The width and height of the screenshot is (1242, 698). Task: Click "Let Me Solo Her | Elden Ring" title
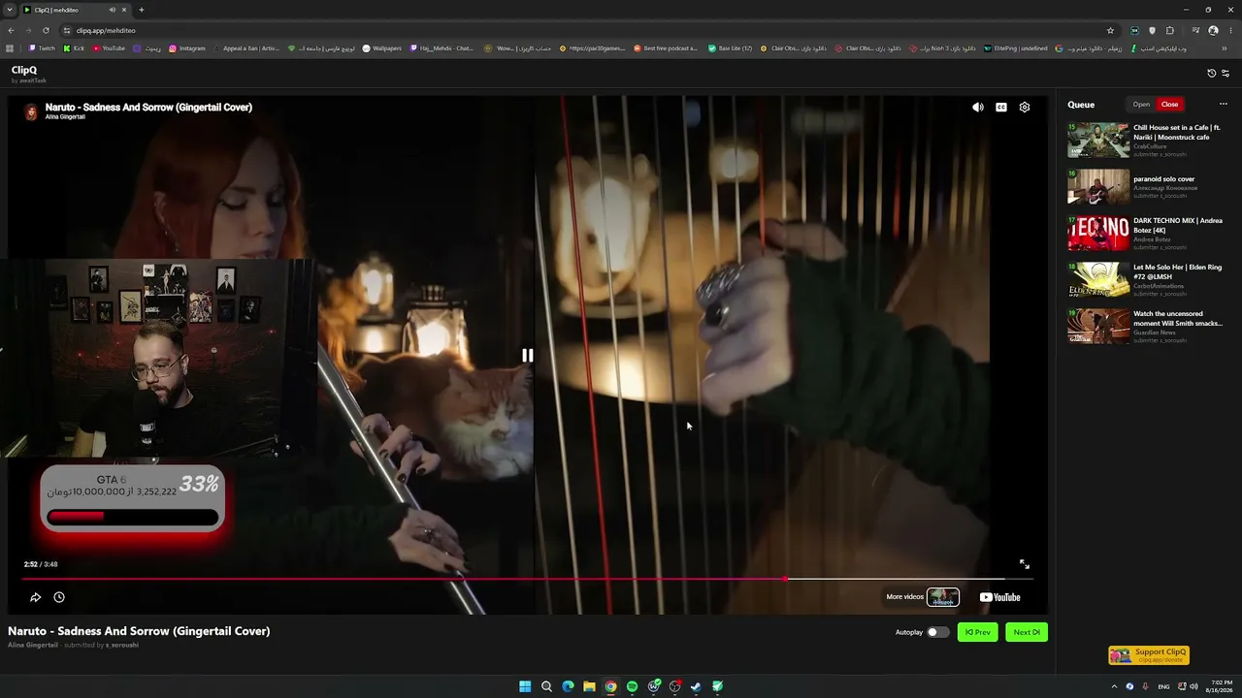point(1177,271)
